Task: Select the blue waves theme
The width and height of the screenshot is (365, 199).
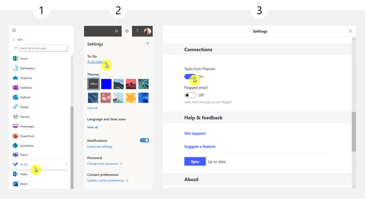Action: coord(143,98)
